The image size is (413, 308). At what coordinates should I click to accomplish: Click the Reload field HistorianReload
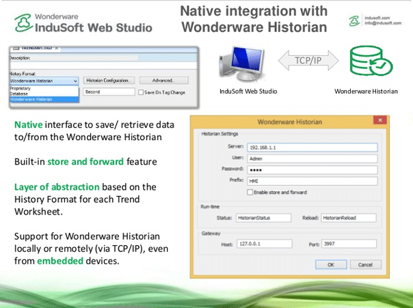pyautogui.click(x=349, y=218)
